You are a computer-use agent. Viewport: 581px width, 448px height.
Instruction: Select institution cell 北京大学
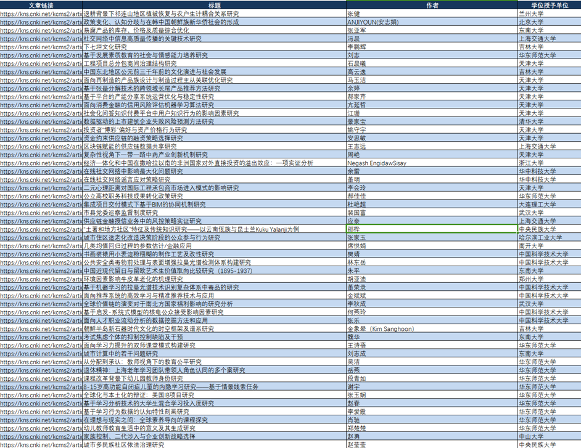click(550, 22)
